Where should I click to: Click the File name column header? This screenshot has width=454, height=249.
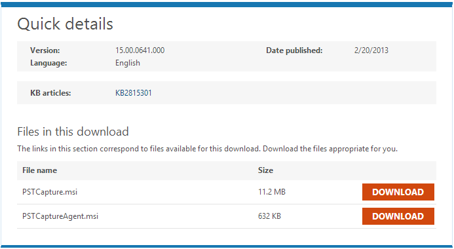[40, 170]
